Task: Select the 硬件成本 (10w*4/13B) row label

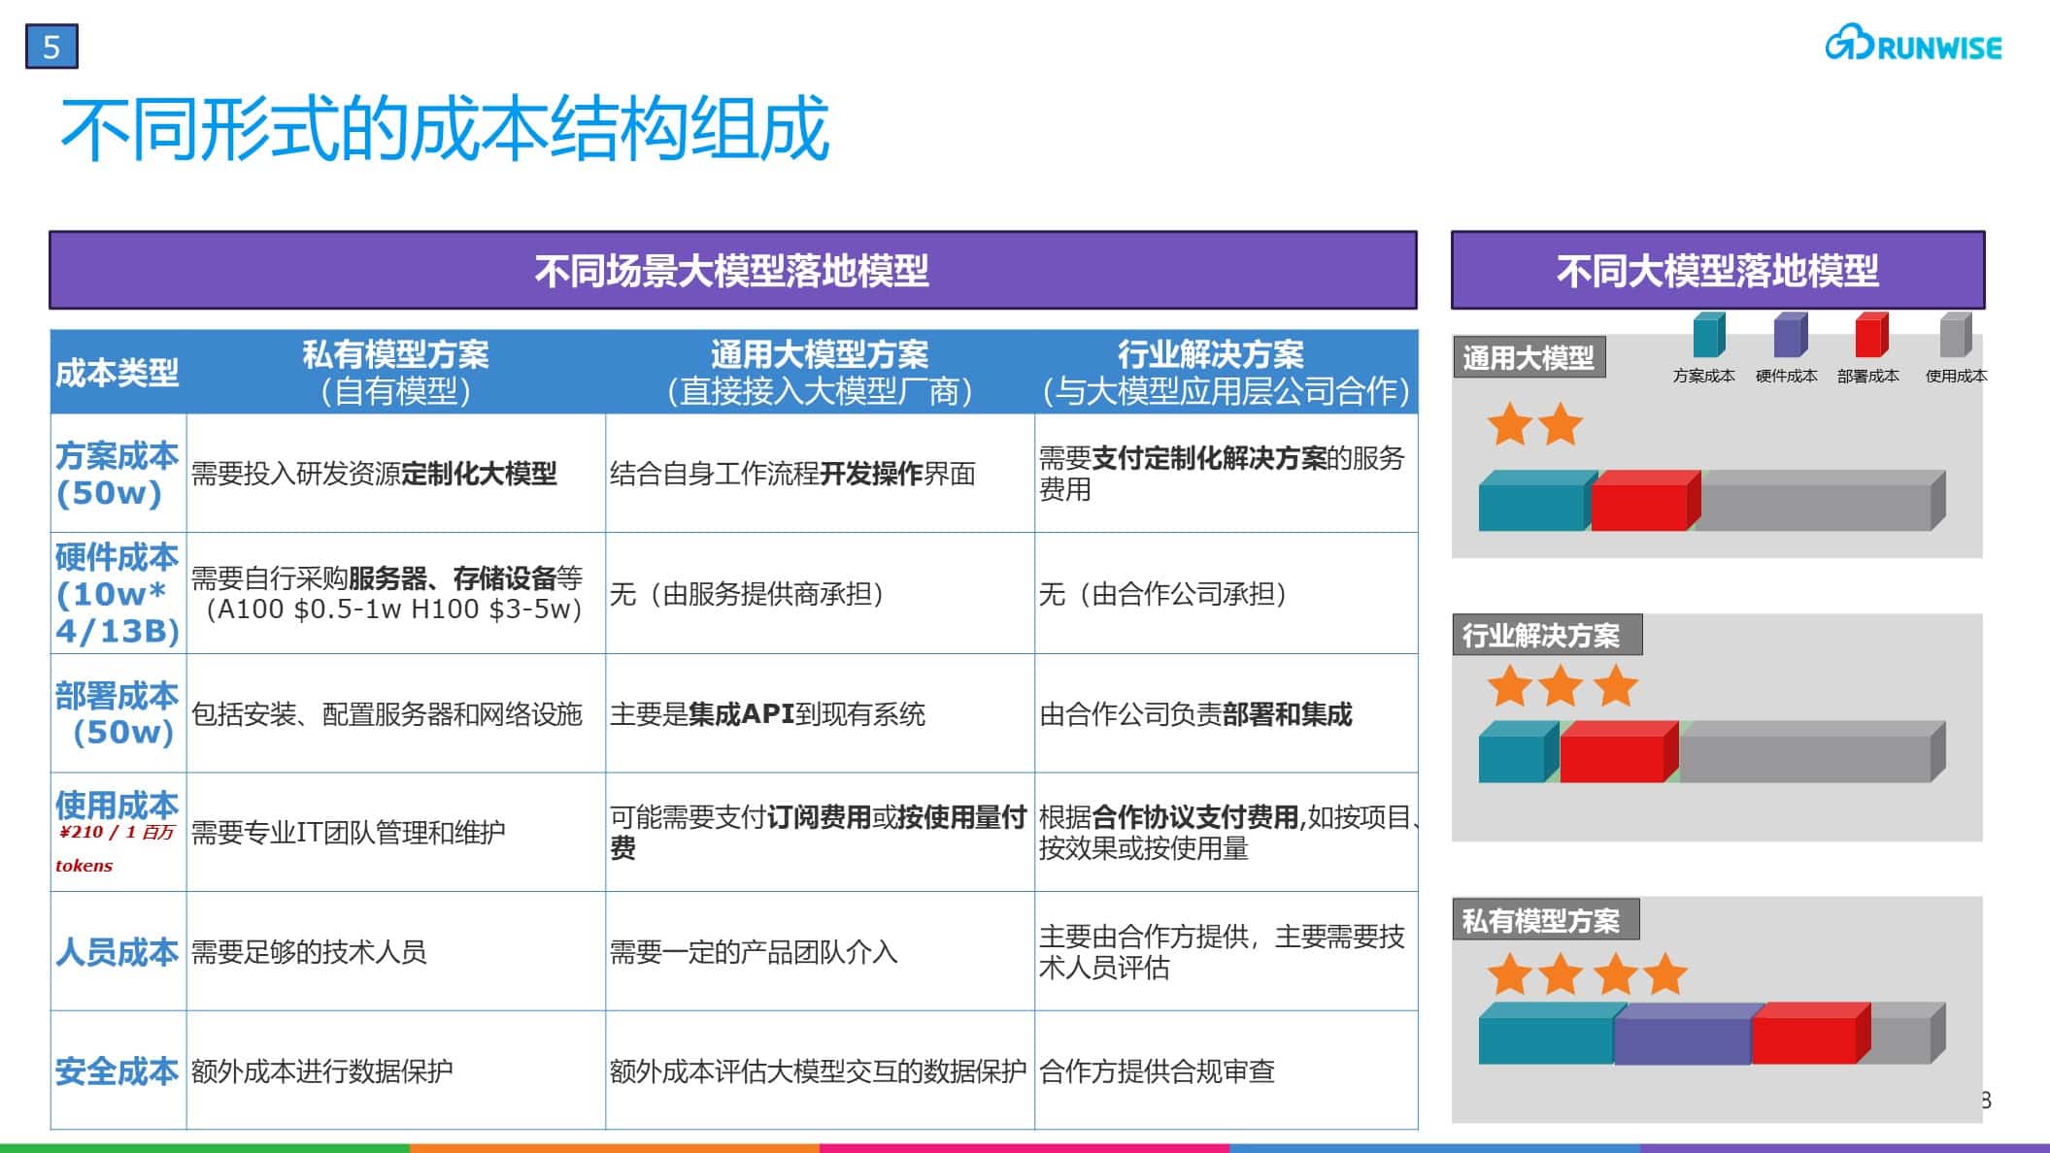Action: 118,593
